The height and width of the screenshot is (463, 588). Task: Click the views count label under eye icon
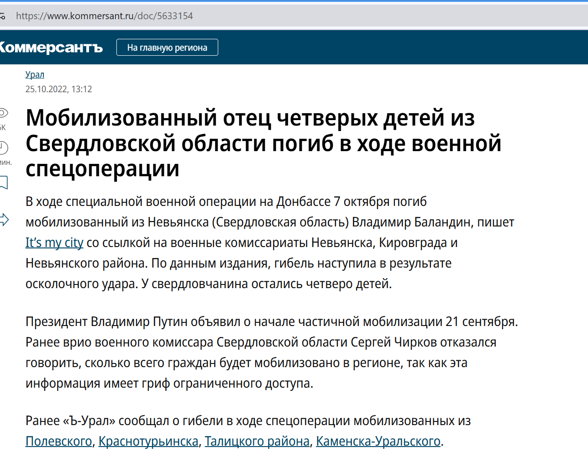point(3,127)
